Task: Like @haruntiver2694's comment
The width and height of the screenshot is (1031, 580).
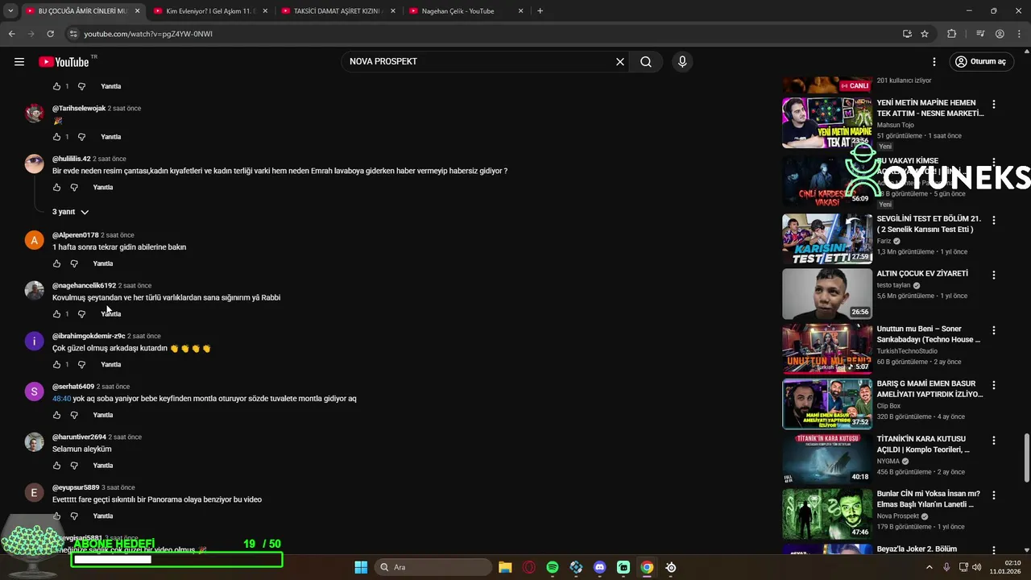Action: click(56, 466)
